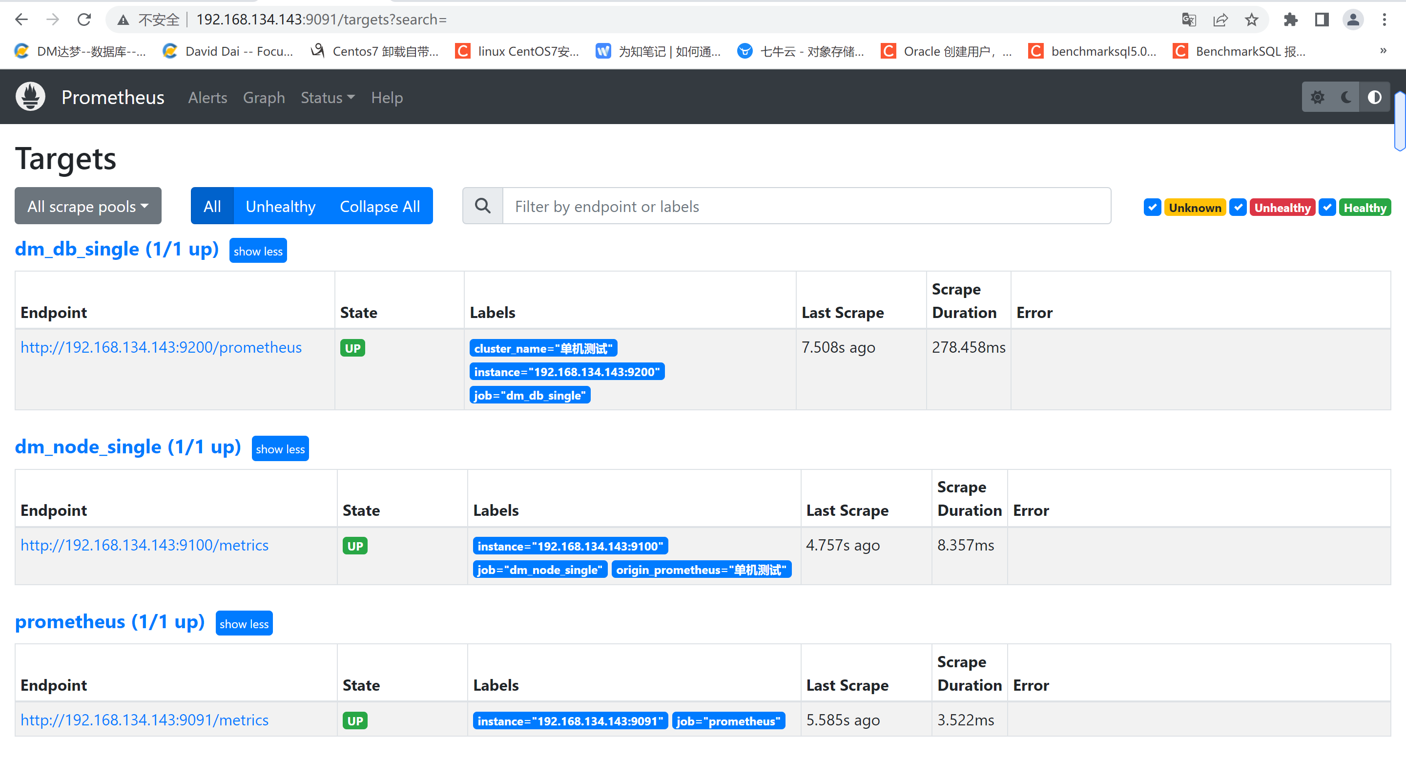Click the job="prometheus" label badge
Screen dimensions: 1406x784
click(728, 720)
